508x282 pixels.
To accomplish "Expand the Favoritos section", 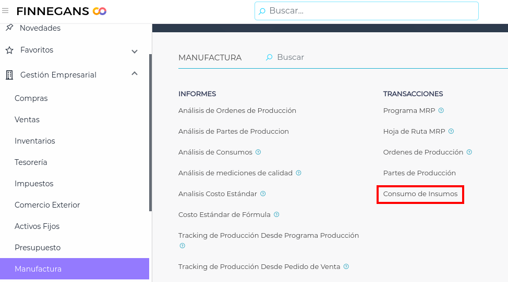I will tap(135, 51).
